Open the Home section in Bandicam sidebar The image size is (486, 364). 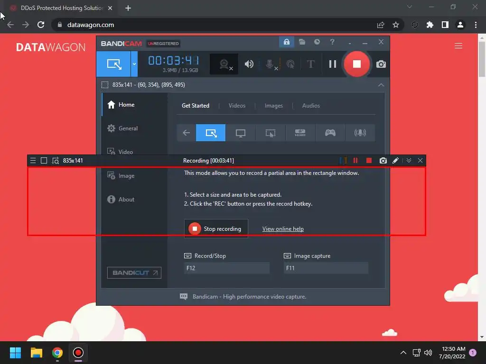[x=134, y=105]
